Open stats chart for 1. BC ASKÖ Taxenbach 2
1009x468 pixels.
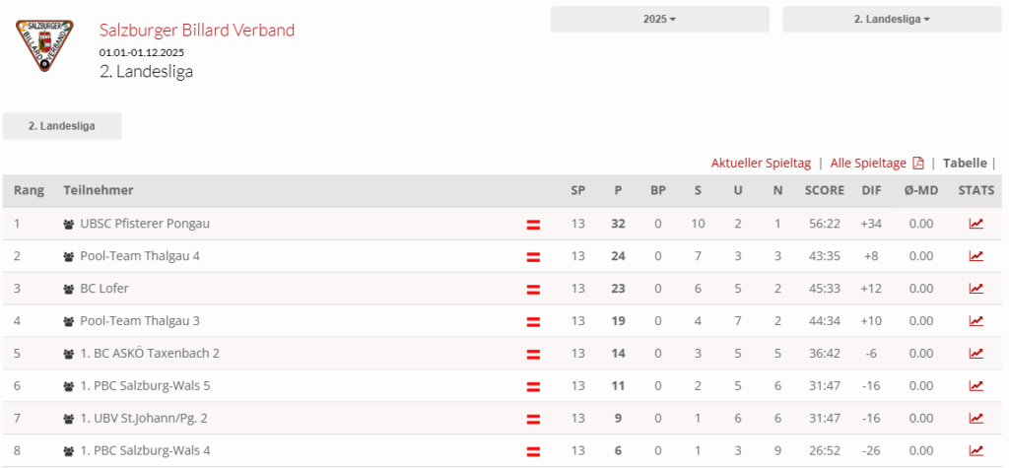click(975, 354)
